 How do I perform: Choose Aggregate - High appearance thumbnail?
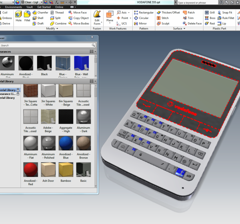(x=66, y=117)
